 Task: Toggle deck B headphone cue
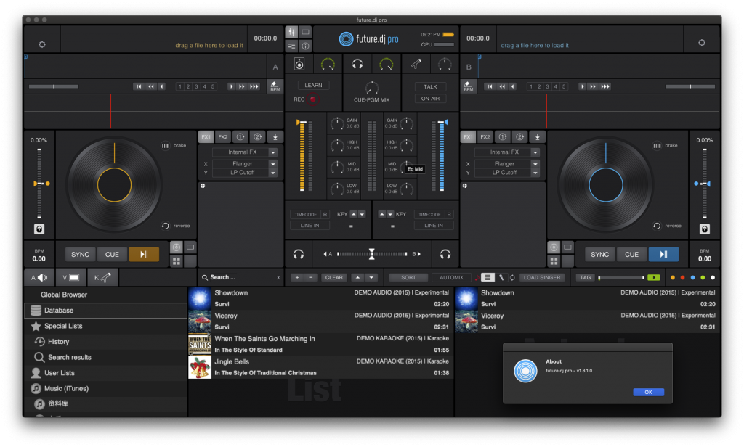coord(445,255)
